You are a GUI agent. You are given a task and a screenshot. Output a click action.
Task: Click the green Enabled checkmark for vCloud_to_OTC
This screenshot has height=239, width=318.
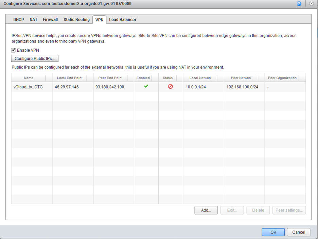(x=146, y=87)
